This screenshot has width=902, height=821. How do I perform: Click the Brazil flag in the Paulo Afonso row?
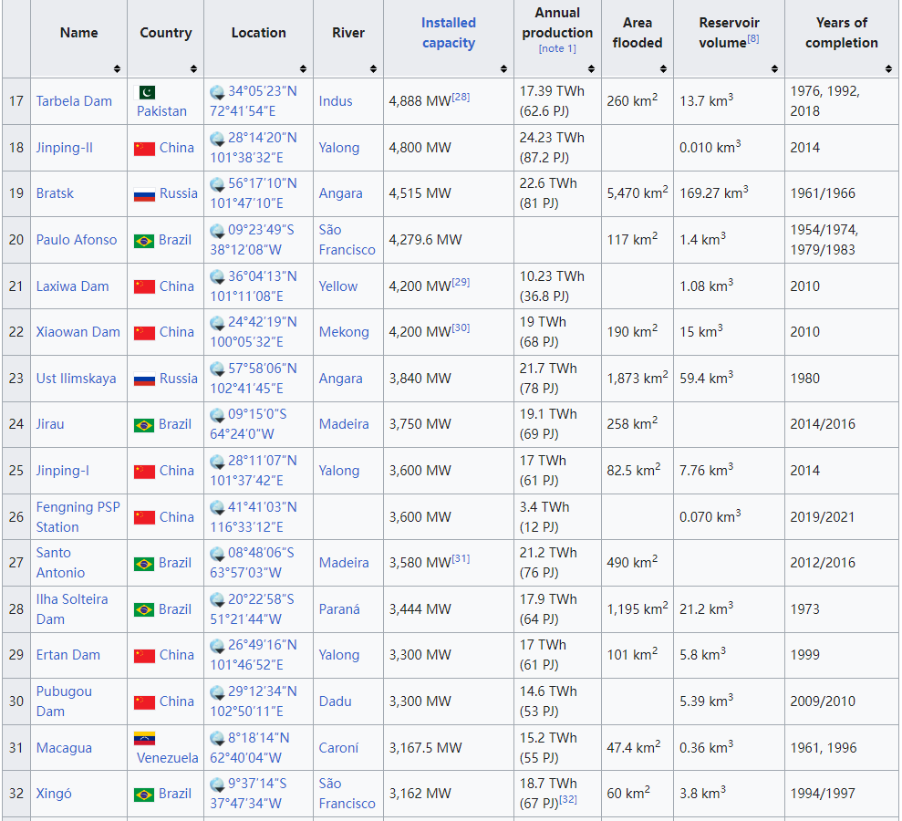pos(144,241)
